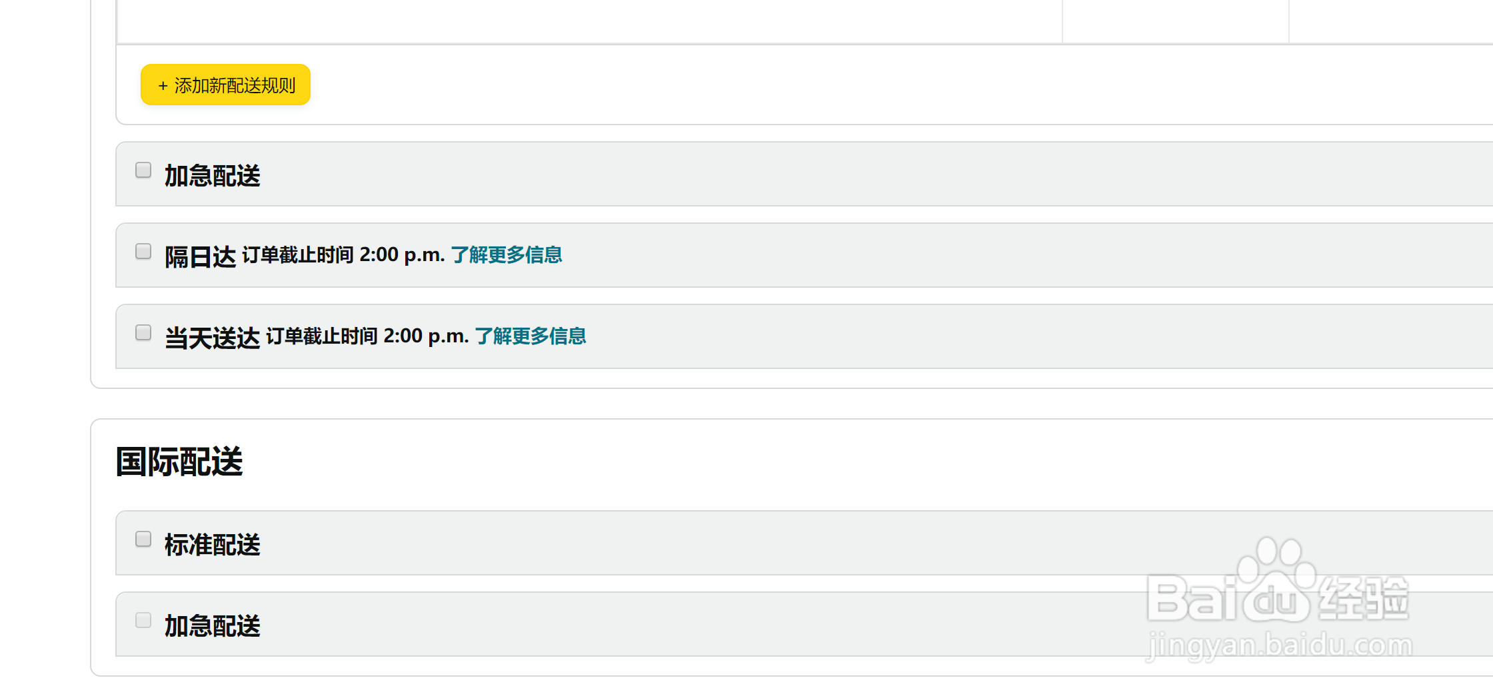Click the 隔日达 option label
Viewport: 1493px width, 696px height.
200,256
